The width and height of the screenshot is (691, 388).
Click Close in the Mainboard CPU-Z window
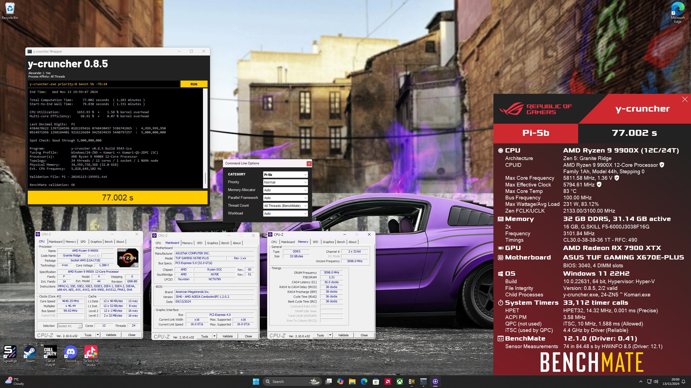(248, 336)
